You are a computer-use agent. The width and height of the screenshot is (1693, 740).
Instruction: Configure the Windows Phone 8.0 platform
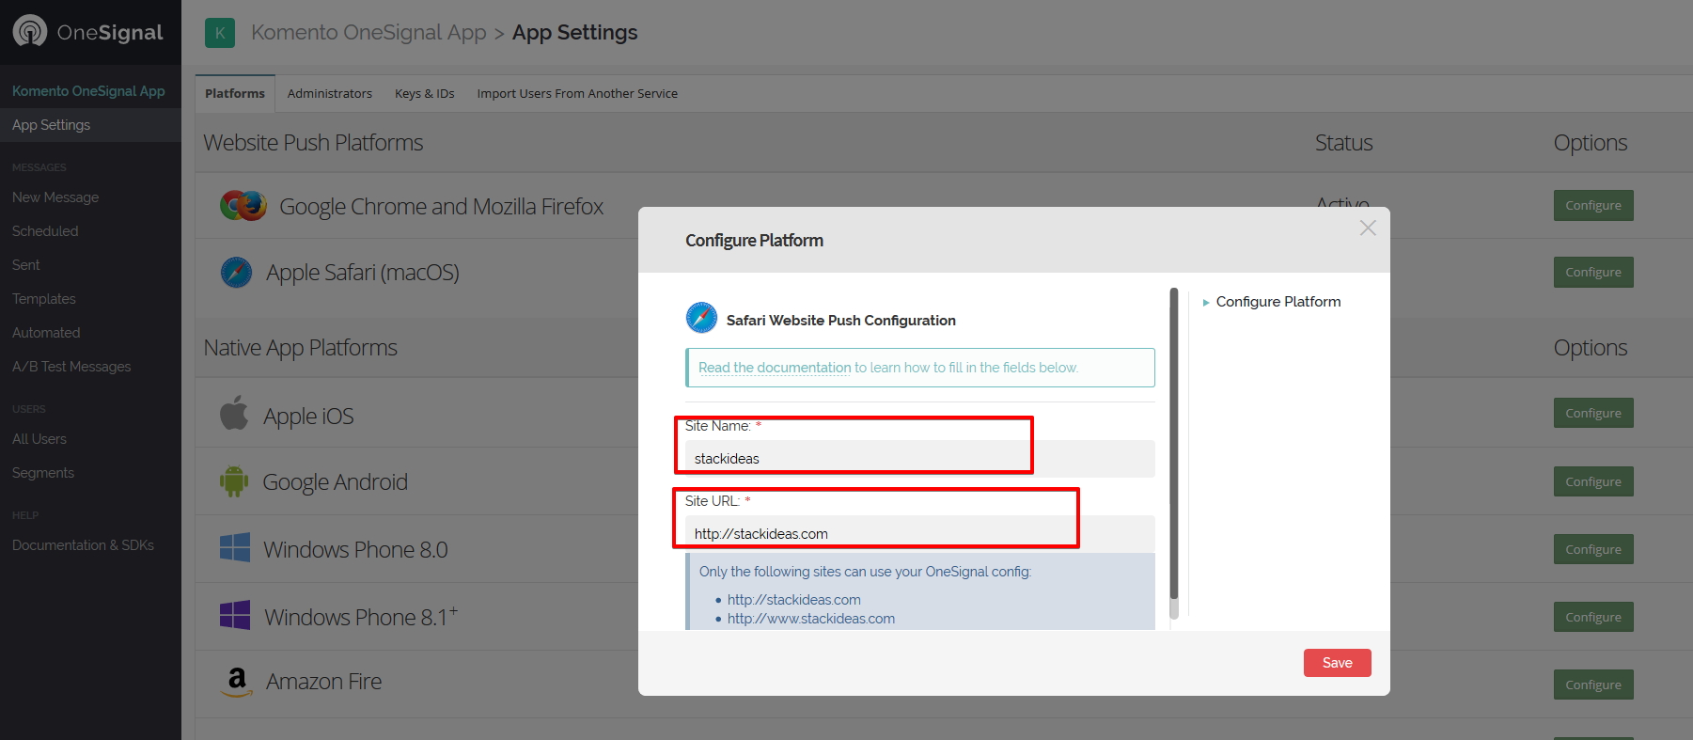click(x=1593, y=549)
